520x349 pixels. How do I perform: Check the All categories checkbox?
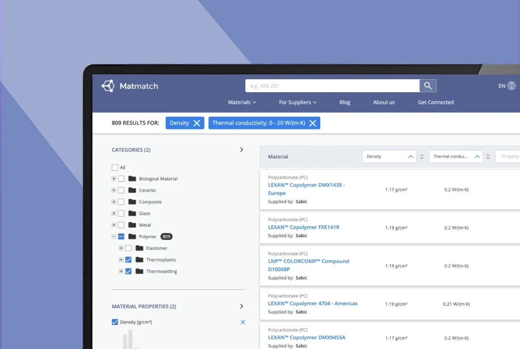pos(115,167)
